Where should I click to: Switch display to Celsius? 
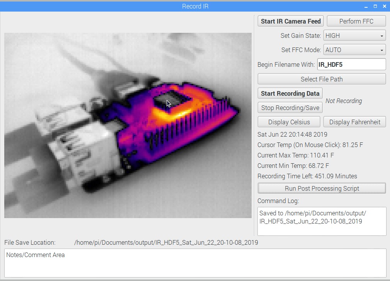pyautogui.click(x=289, y=122)
